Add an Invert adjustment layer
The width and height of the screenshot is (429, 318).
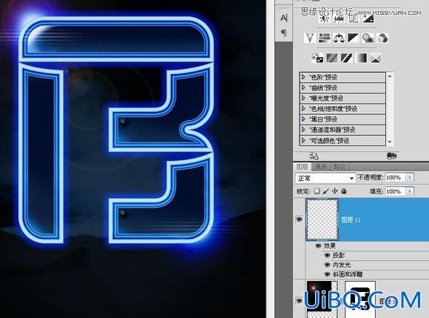point(317,58)
